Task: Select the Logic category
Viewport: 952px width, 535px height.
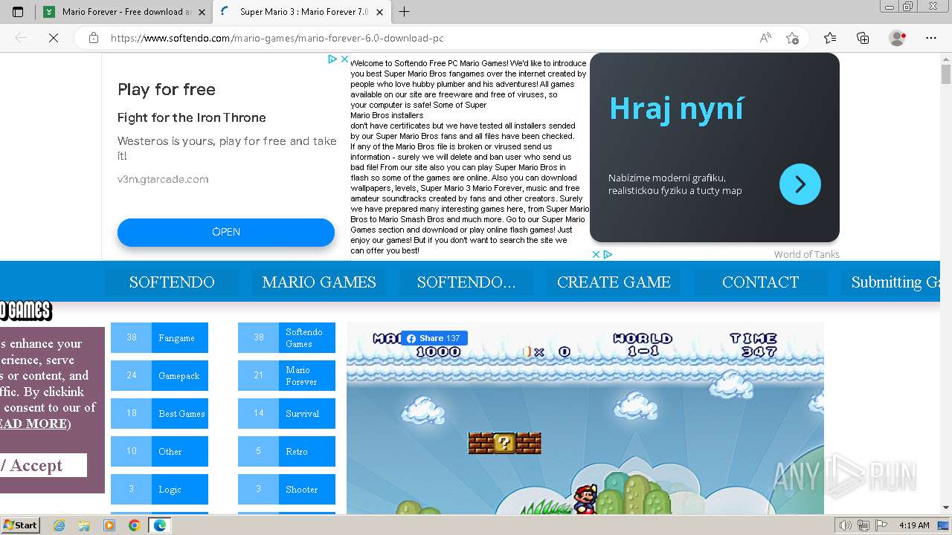Action: [159, 489]
